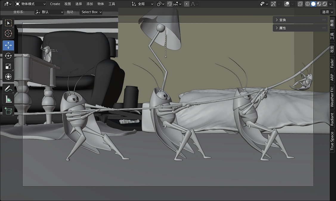Select the Transform tool
Viewport: 336px width, 201px height.
click(8, 77)
